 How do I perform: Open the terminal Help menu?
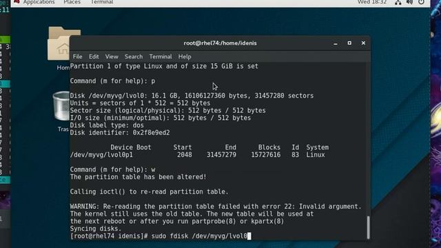tap(185, 56)
